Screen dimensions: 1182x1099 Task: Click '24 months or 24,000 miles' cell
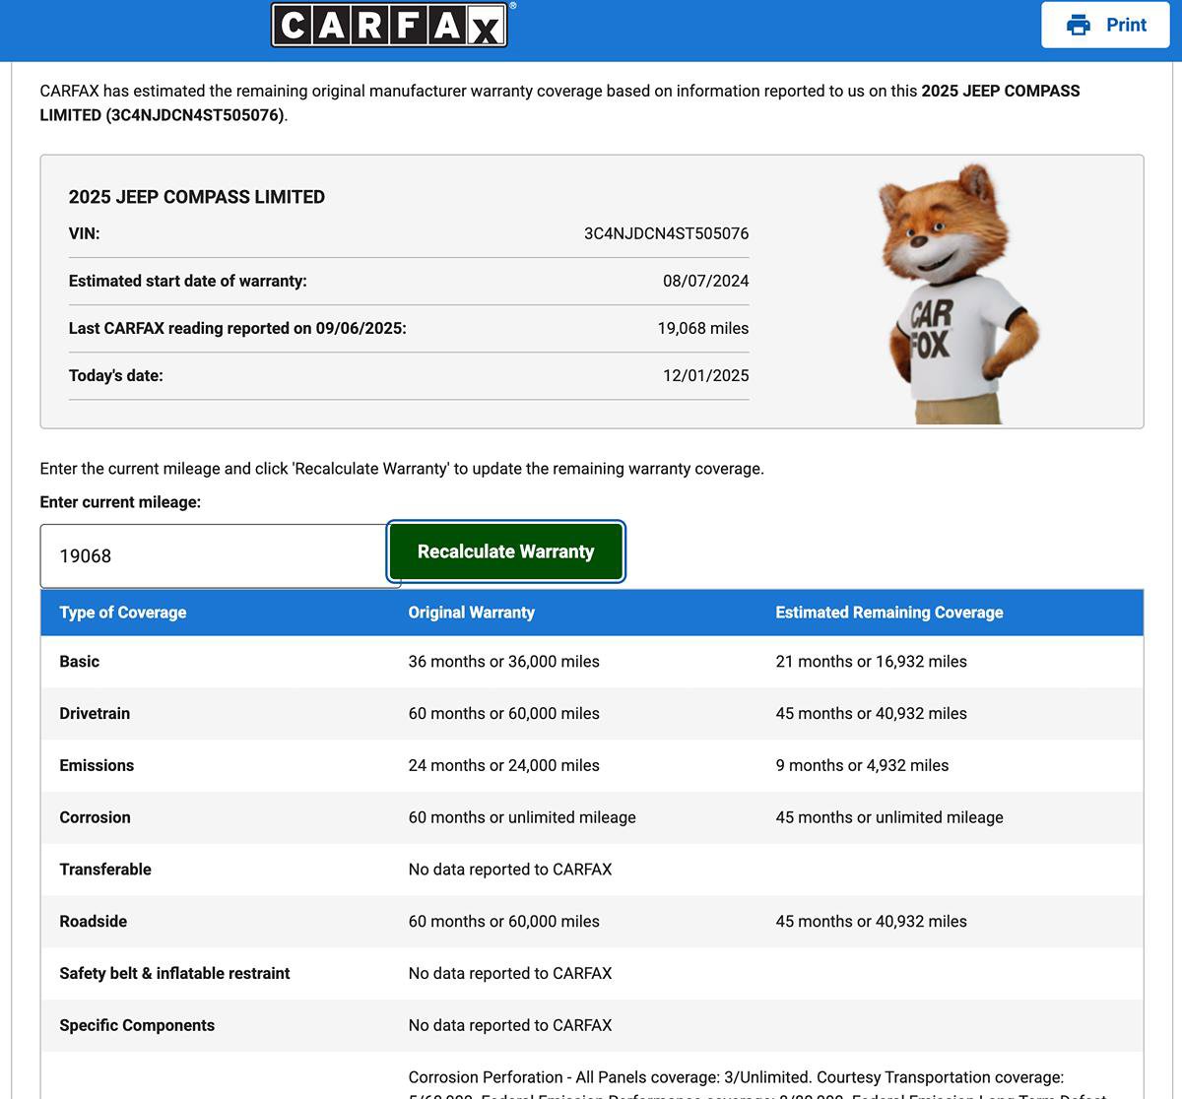(504, 766)
